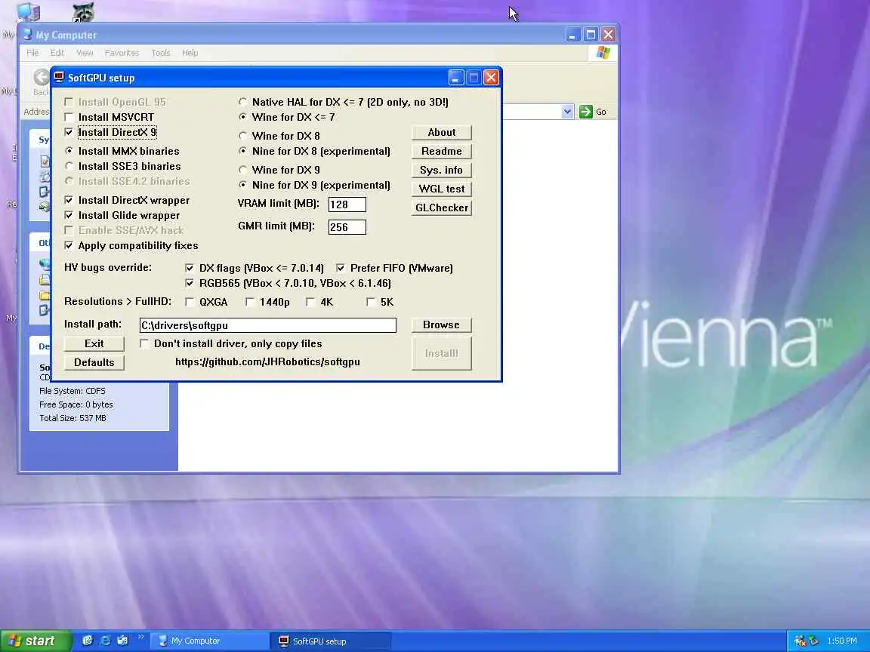
Task: Open the Start menu
Action: 35,641
